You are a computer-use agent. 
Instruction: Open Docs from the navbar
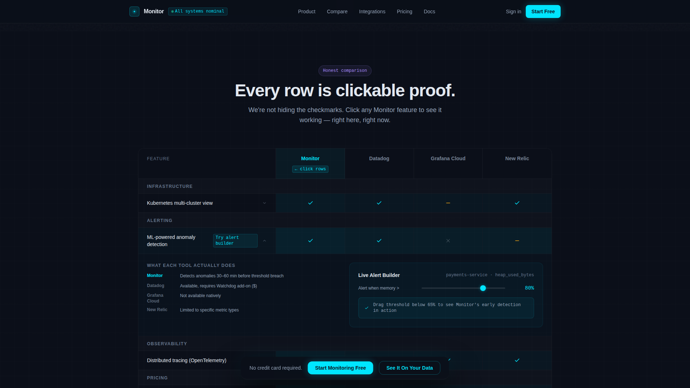(429, 11)
